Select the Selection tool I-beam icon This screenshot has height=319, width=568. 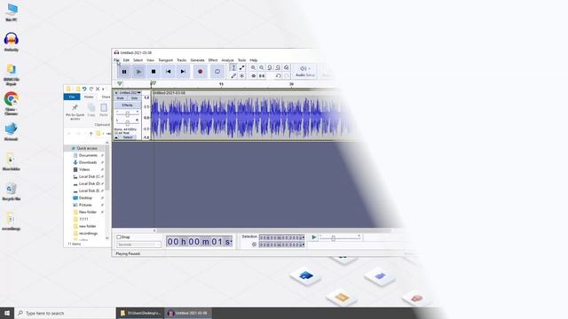pos(233,67)
